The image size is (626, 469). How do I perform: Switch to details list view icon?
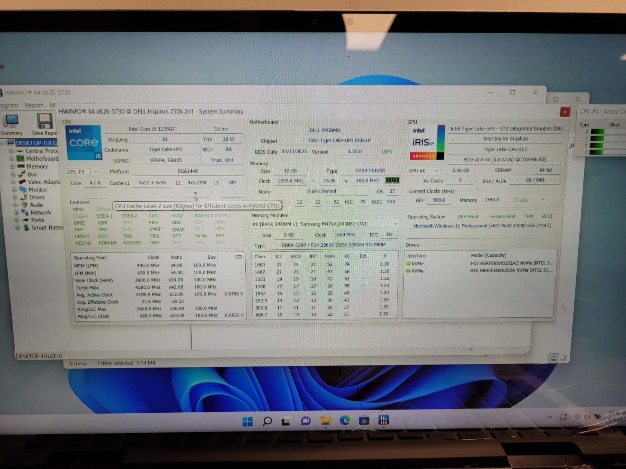tap(553, 358)
